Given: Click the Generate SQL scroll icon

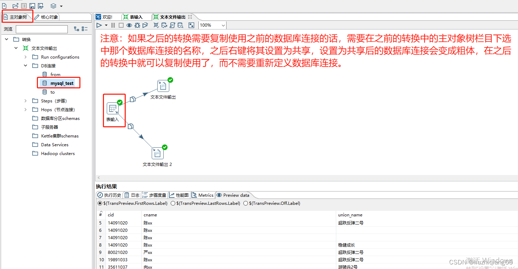Looking at the screenshot, I should point(172,25).
